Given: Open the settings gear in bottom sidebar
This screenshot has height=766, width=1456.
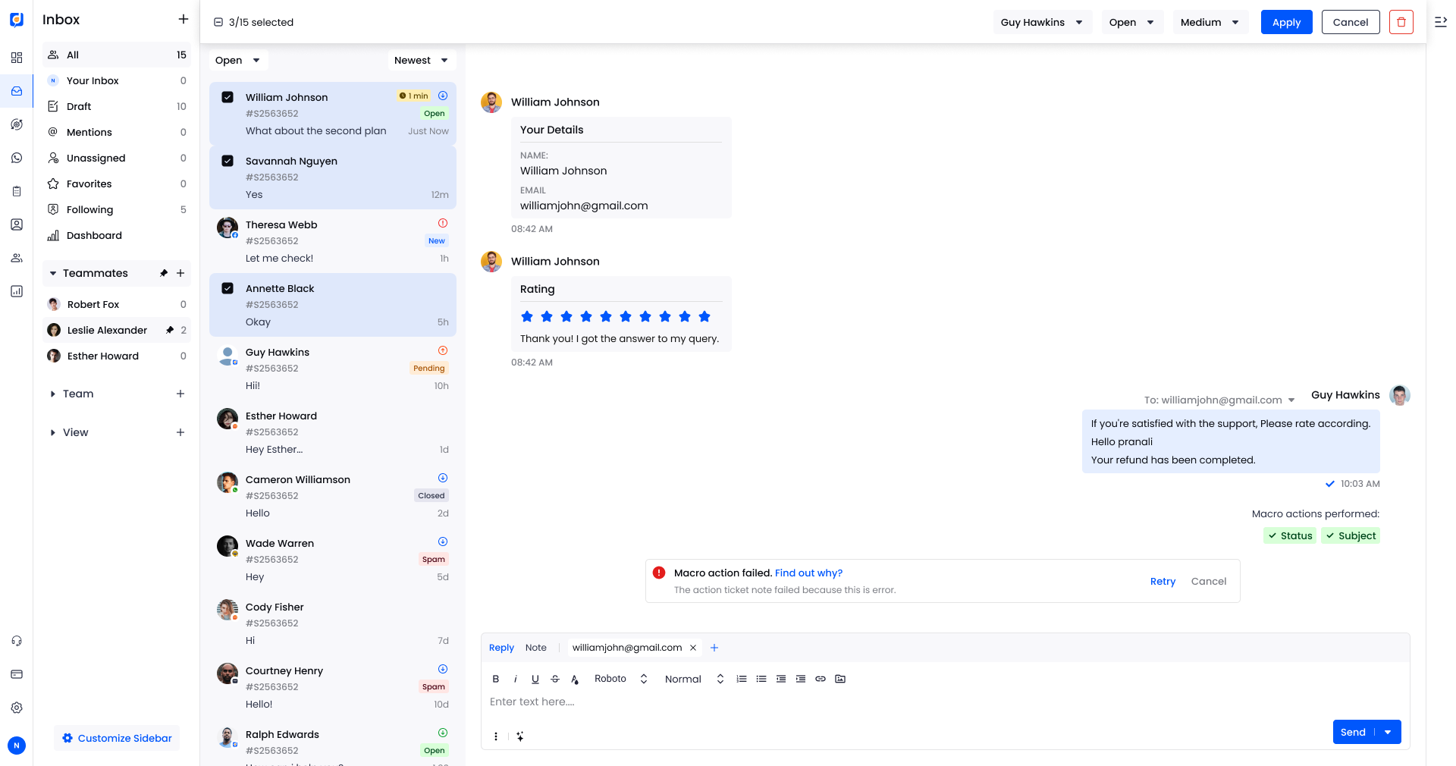Looking at the screenshot, I should pos(17,708).
